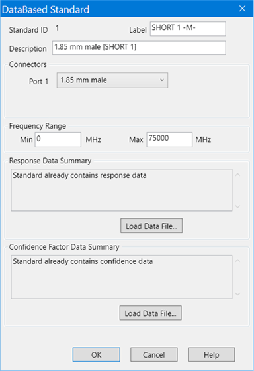Close the DataBased Standard dialog
254x371 pixels.
click(242, 9)
